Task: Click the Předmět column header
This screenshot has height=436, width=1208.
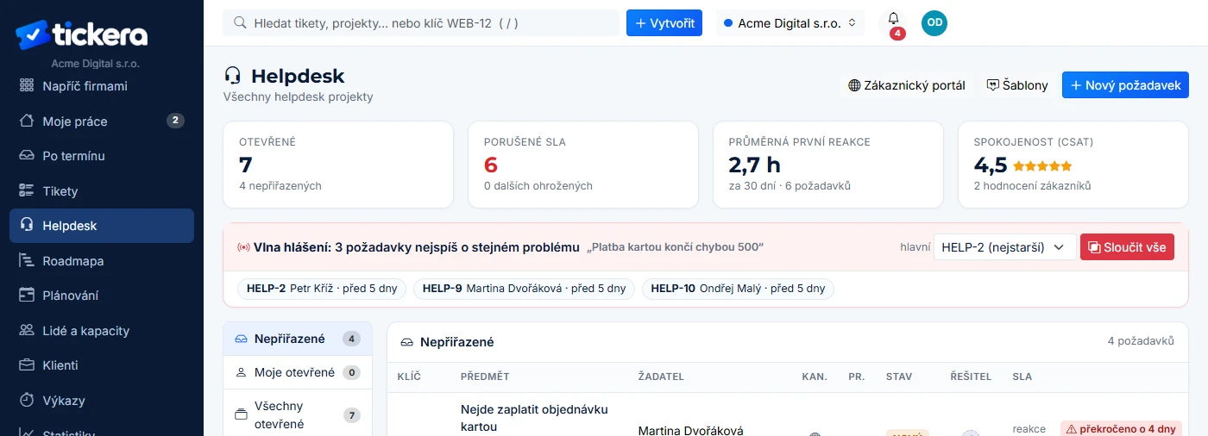Action: pos(485,377)
